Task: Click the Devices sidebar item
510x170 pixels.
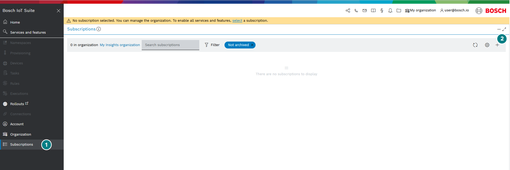Action: click(32, 63)
